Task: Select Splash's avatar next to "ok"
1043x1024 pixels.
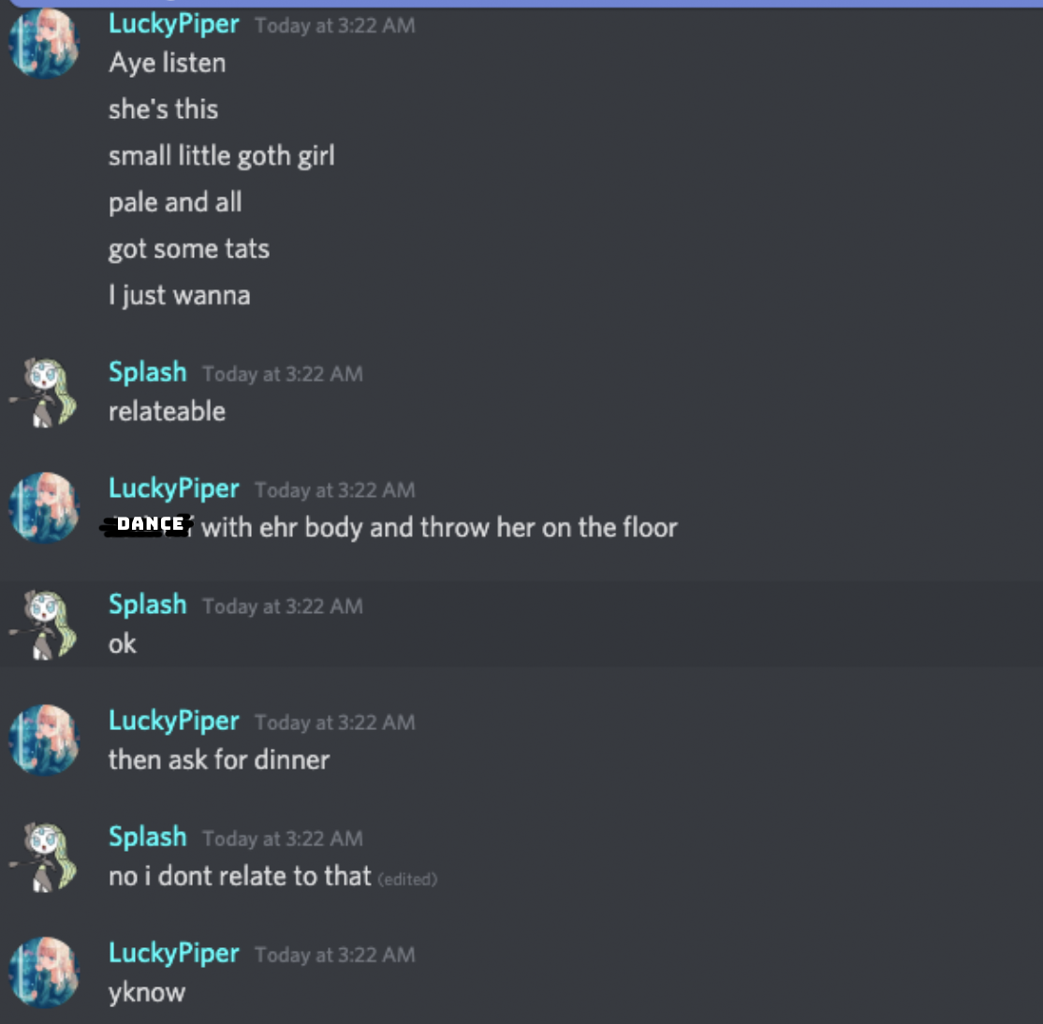Action: (44, 624)
